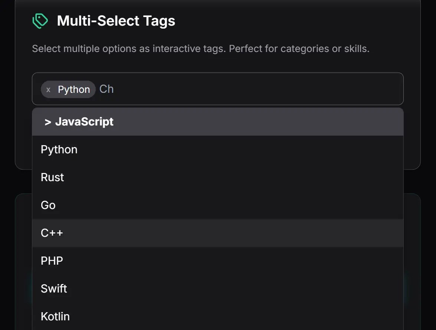The width and height of the screenshot is (436, 330).
Task: Click the word 'Tags' in the title
Action: tap(160, 21)
